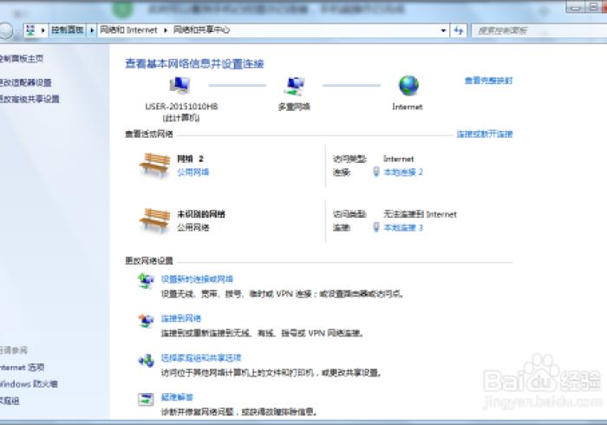
Task: Open 连接到网络 link
Action: tap(181, 318)
